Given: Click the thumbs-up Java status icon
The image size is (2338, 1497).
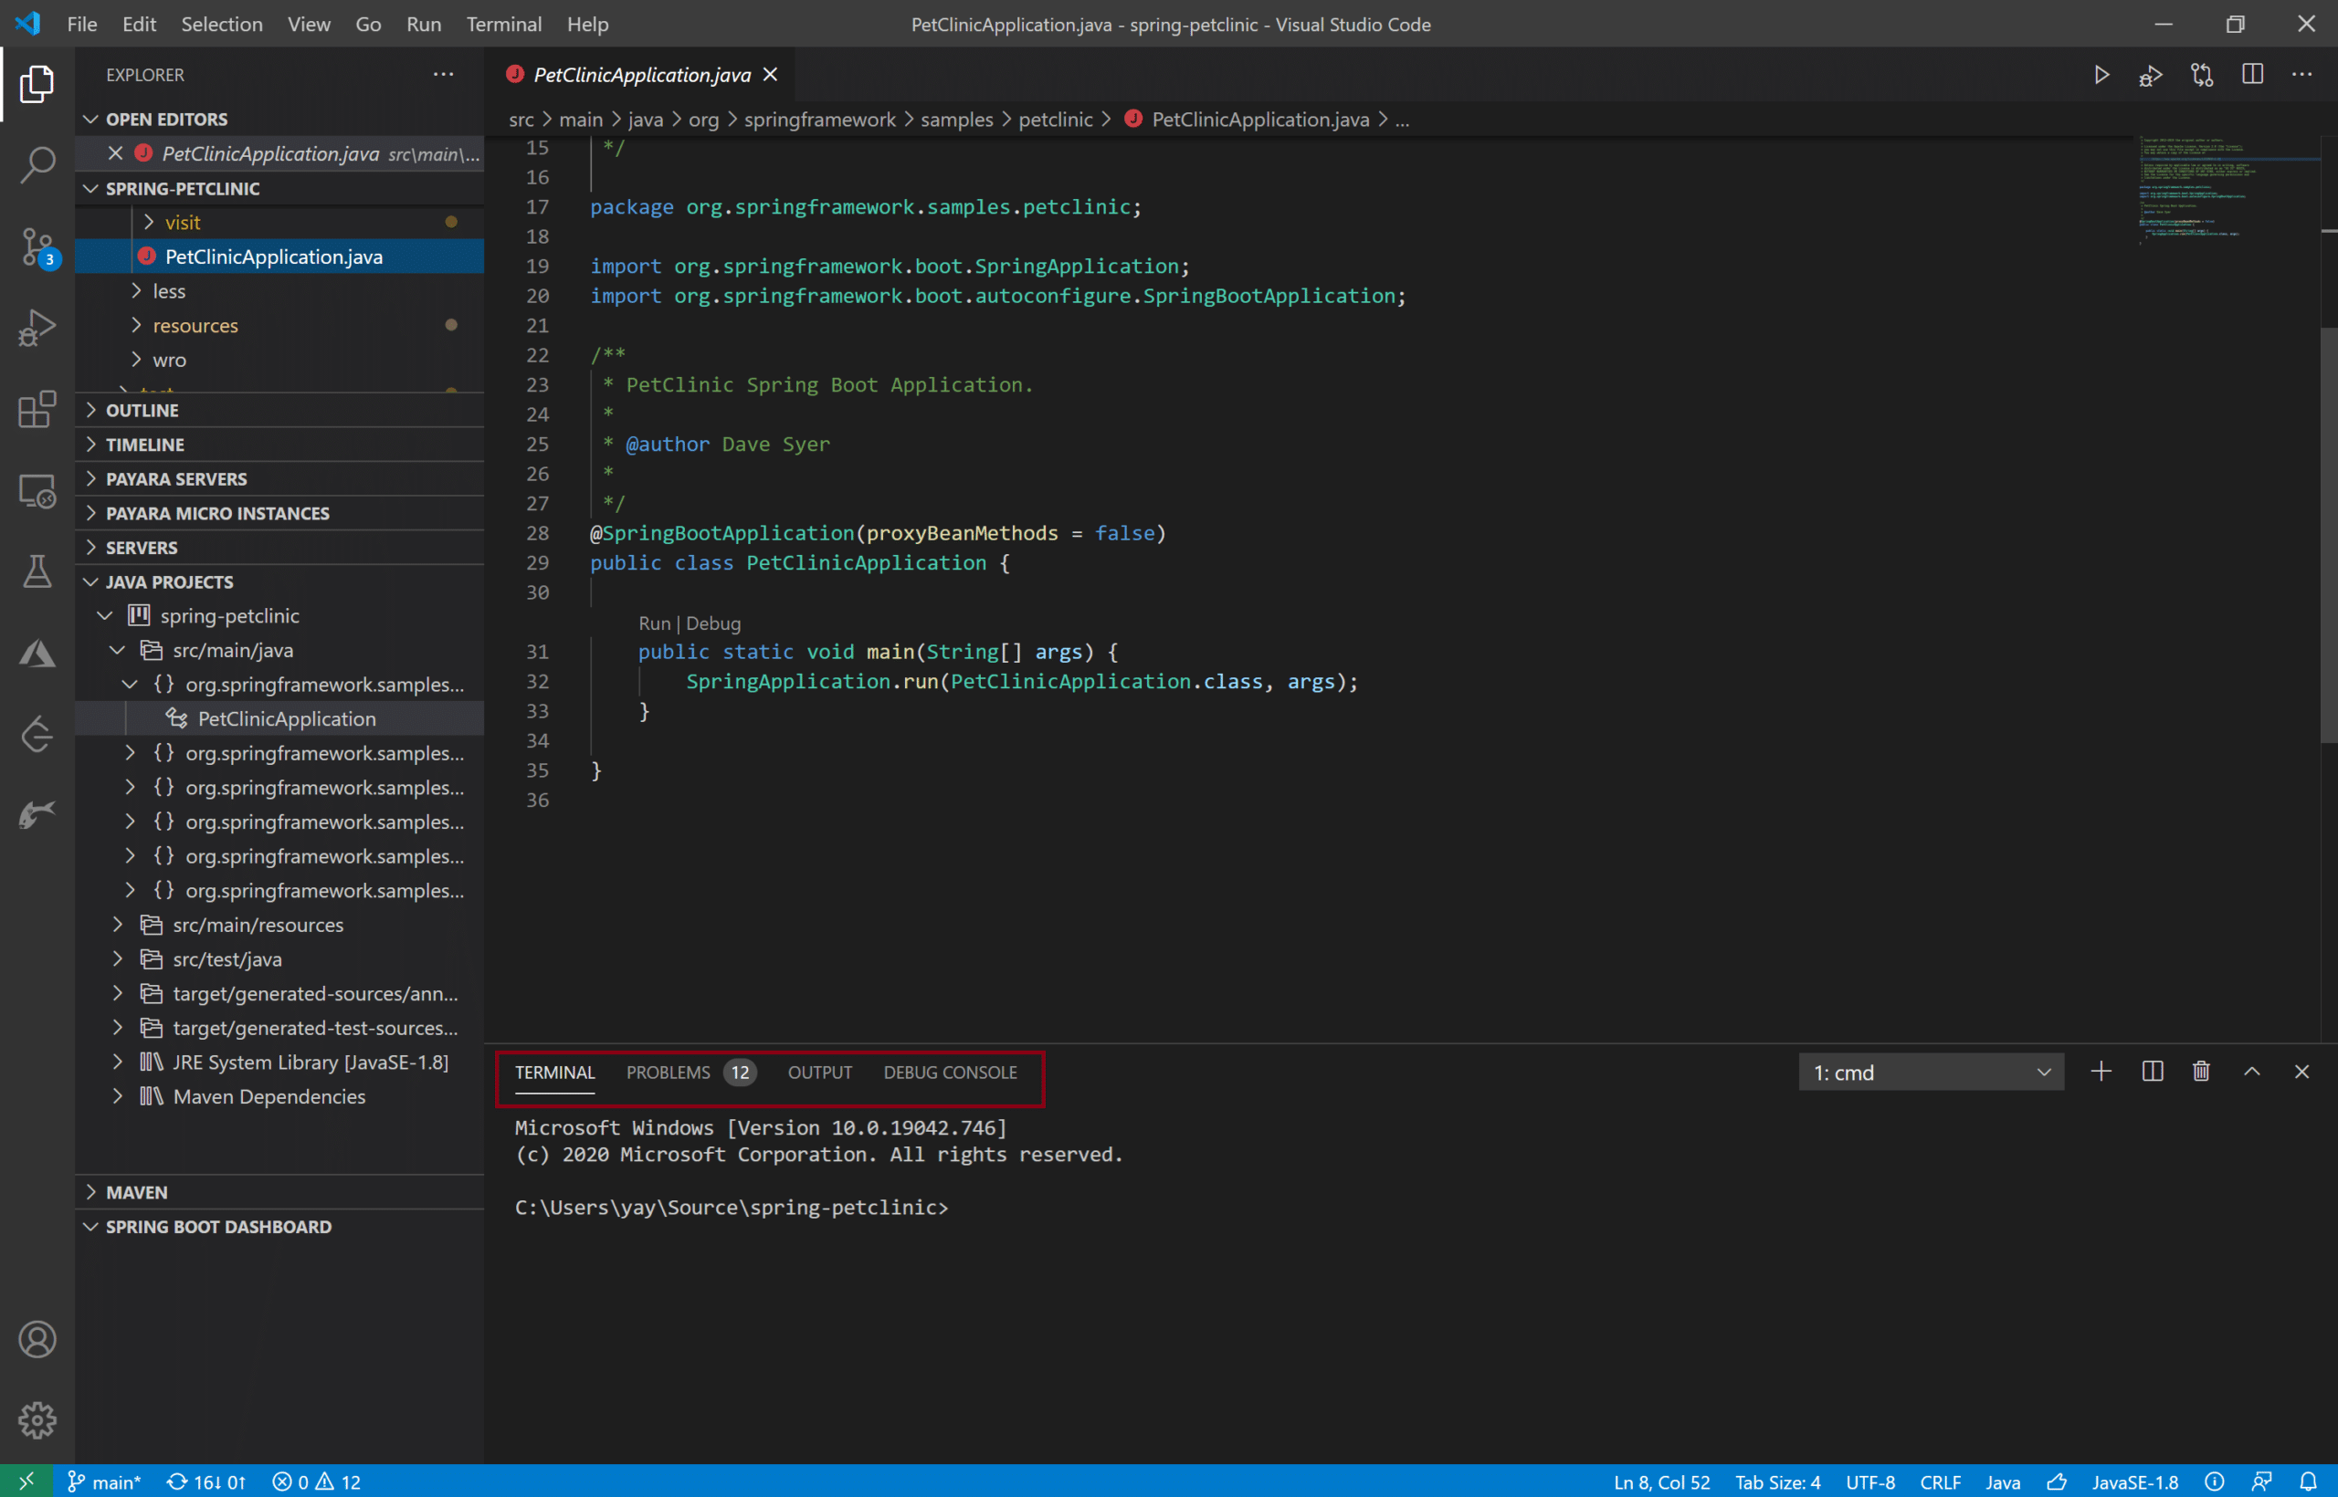Looking at the screenshot, I should pos(2057,1481).
